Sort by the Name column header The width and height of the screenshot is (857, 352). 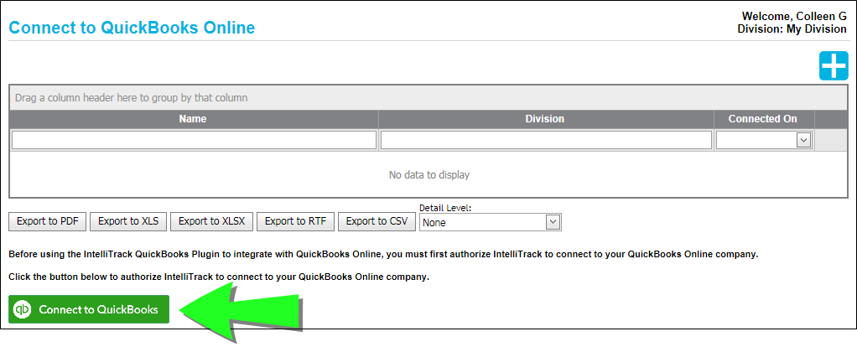pyautogui.click(x=194, y=119)
